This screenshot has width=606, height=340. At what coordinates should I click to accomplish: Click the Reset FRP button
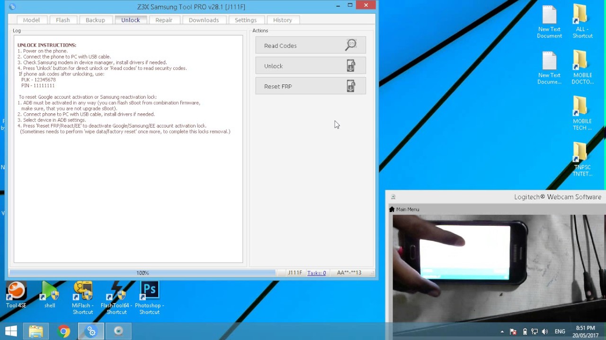(x=311, y=86)
